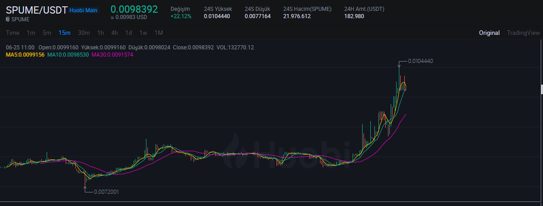Click the 24S Düşük value 0.0077164
Screen dimensions: 543x206
[257, 16]
